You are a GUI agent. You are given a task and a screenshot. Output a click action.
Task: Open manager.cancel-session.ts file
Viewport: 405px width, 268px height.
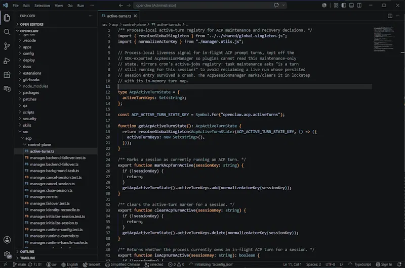(56, 184)
